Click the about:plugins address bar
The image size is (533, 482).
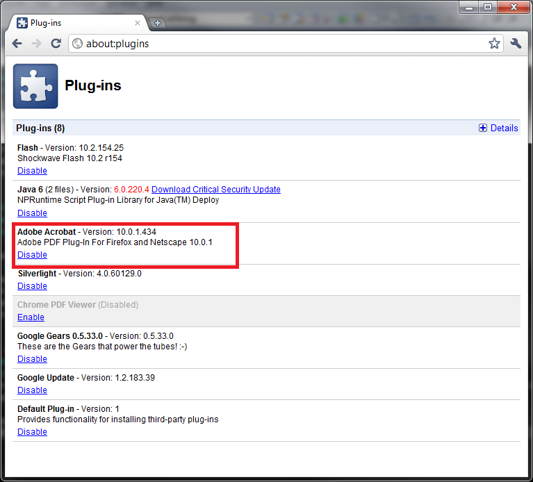278,44
